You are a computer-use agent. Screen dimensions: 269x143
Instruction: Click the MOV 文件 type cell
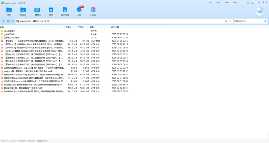95,41
